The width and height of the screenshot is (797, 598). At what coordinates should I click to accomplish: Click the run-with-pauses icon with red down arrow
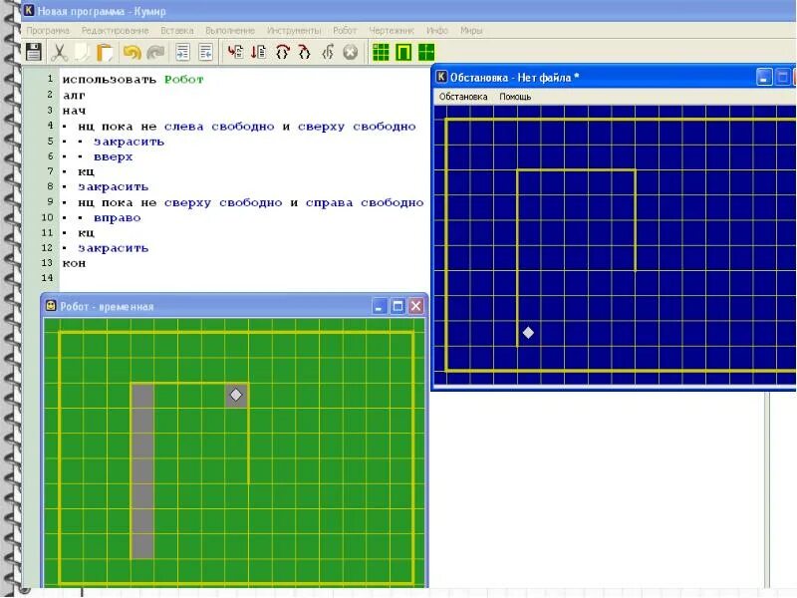point(259,52)
